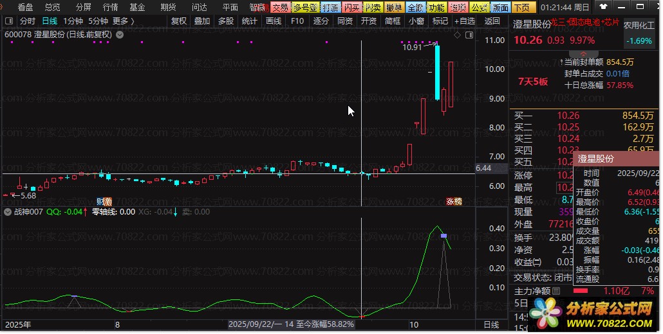Click the 撤单 cancel order button
Image resolution: width=663 pixels, height=334 pixels.
pos(394,8)
